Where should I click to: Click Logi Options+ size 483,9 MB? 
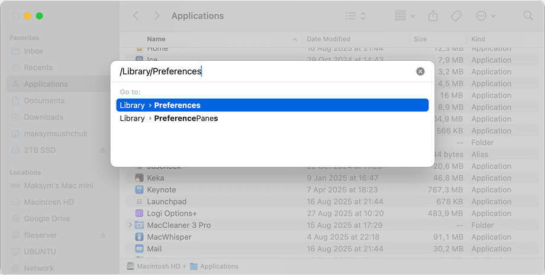(x=446, y=213)
